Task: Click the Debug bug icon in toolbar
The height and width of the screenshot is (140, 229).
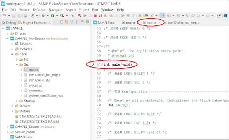Action: [43, 16]
